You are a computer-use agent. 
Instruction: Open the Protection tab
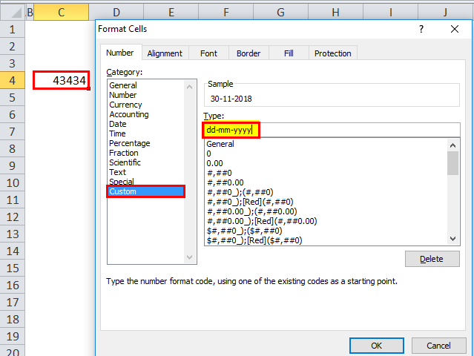(332, 53)
